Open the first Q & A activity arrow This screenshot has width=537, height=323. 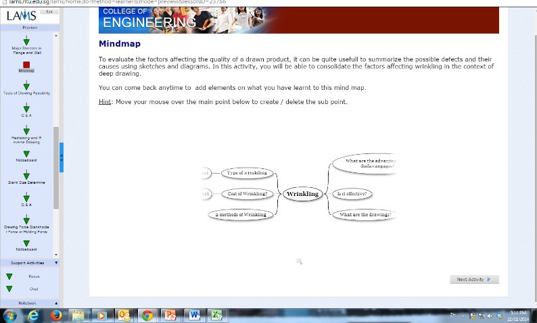[x=26, y=108]
